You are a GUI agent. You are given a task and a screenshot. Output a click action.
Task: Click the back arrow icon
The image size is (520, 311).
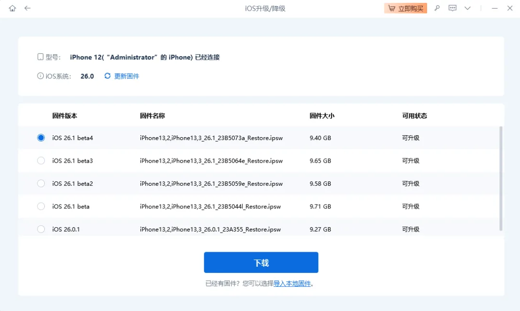point(27,8)
